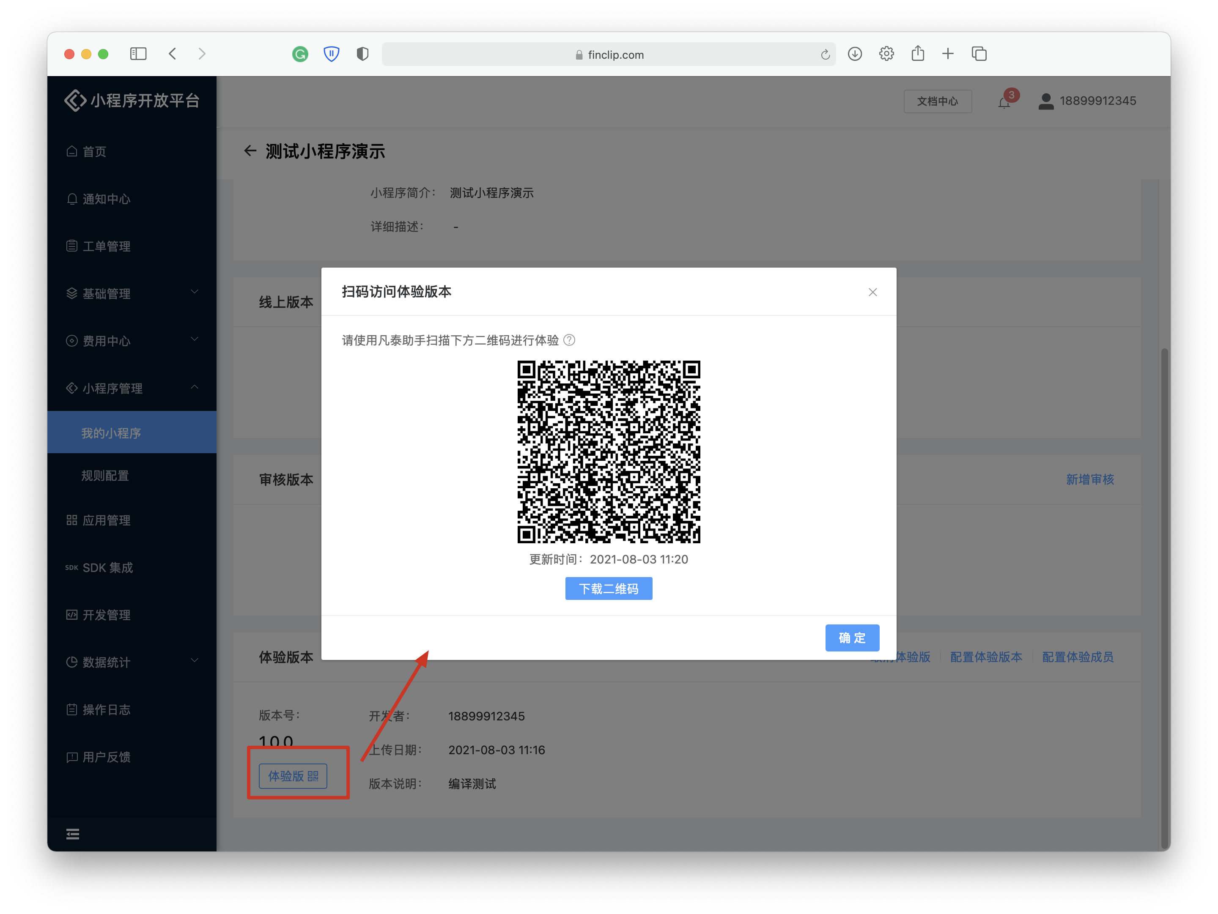This screenshot has width=1218, height=914.
Task: Open Safari tab overview icon
Action: click(x=979, y=54)
